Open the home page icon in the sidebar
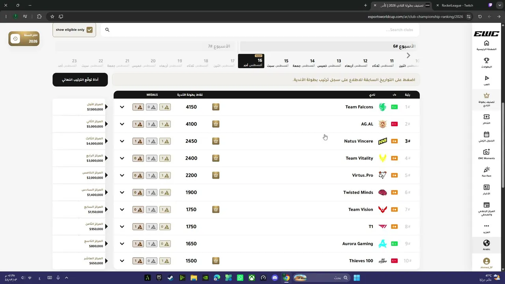Screen dimensions: 505x284 tap(486, 43)
